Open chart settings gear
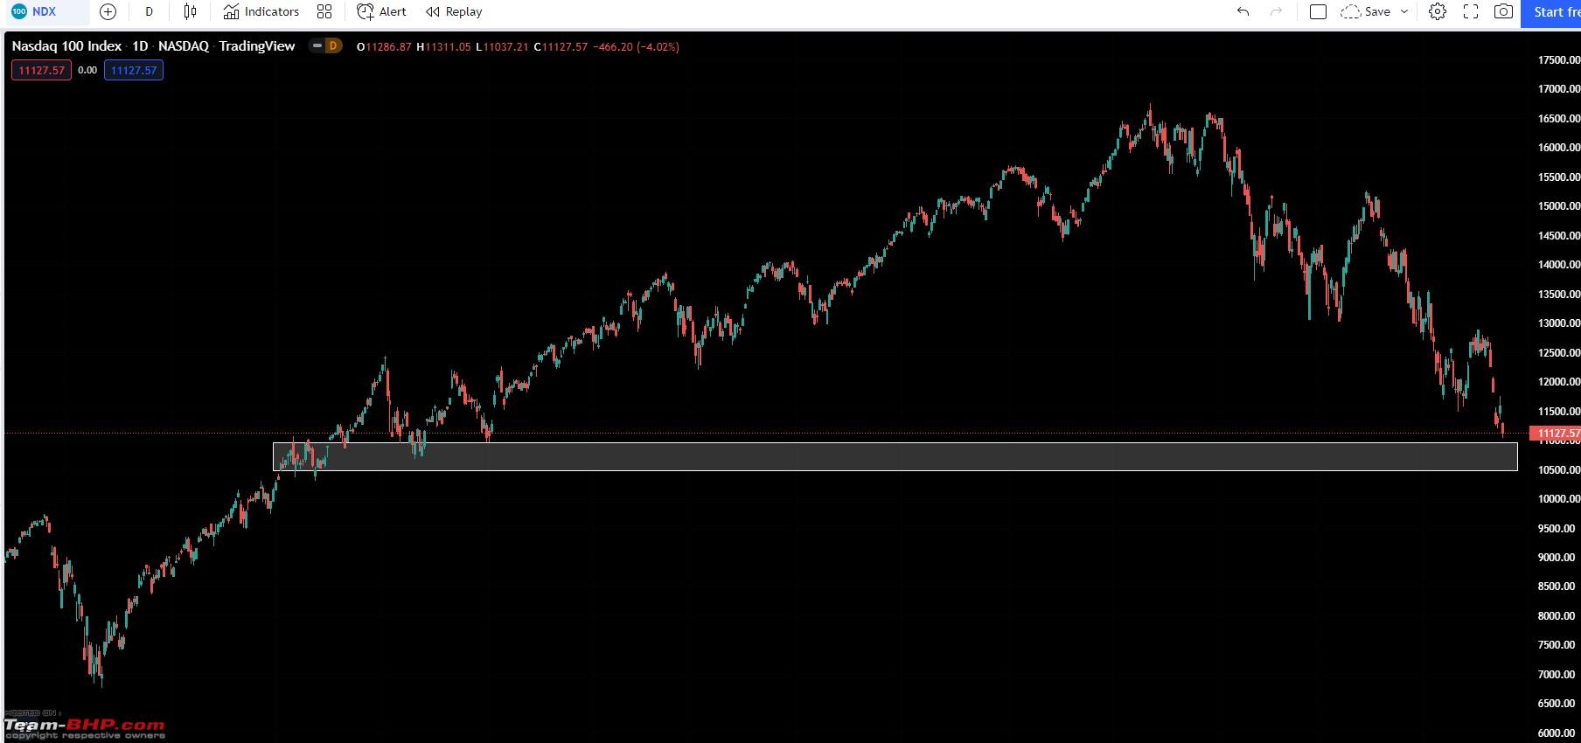The width and height of the screenshot is (1581, 743). [1438, 11]
